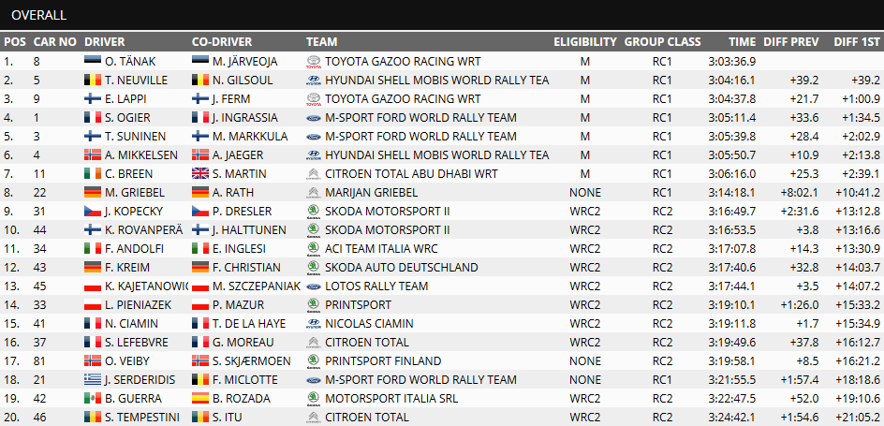
Task: Select the OVERALL tab title
Action: coord(38,15)
